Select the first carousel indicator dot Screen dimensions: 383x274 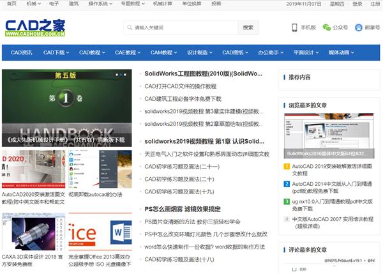[117, 75]
